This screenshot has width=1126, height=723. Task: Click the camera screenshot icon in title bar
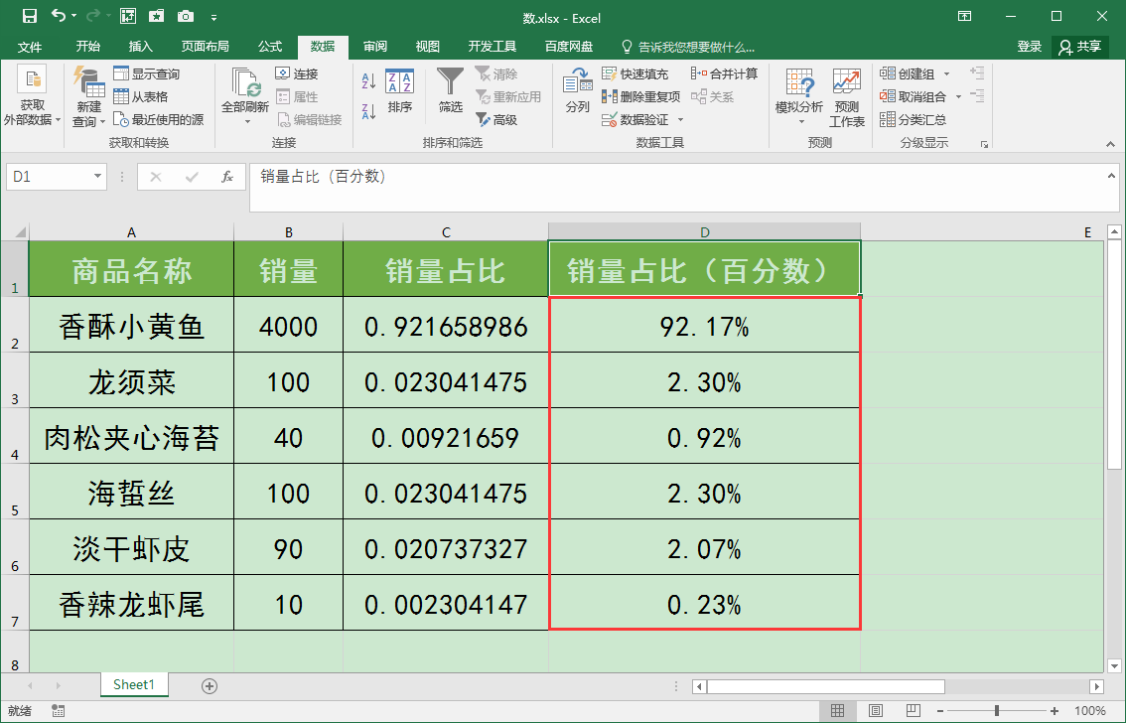pyautogui.click(x=186, y=16)
